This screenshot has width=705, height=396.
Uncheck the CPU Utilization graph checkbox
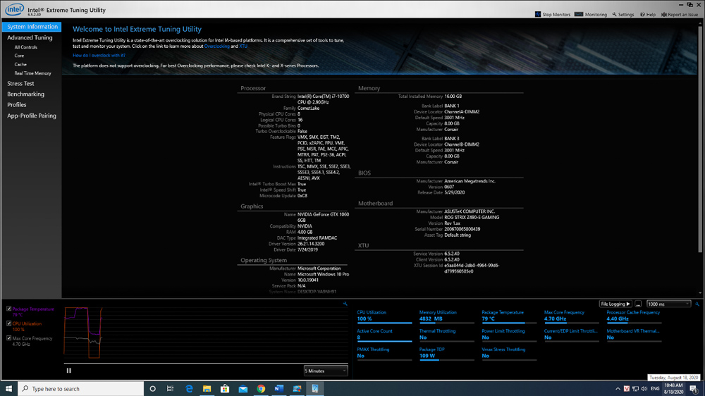(9, 323)
